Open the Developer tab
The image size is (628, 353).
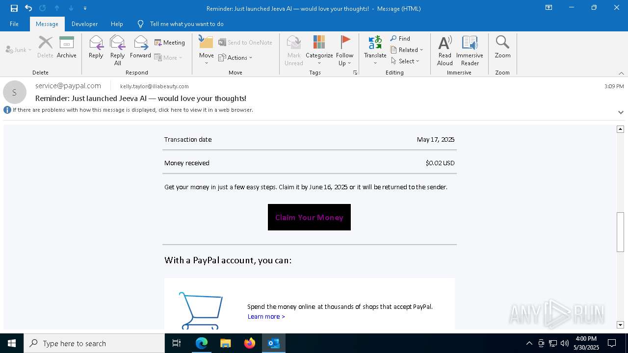pyautogui.click(x=84, y=24)
